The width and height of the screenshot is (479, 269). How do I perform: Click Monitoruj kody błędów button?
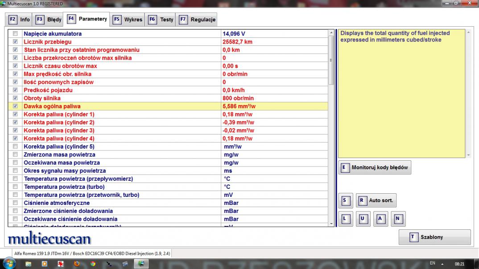pyautogui.click(x=375, y=168)
